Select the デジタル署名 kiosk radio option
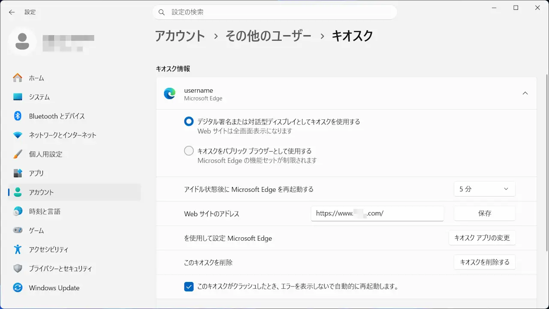Image resolution: width=549 pixels, height=309 pixels. (189, 122)
